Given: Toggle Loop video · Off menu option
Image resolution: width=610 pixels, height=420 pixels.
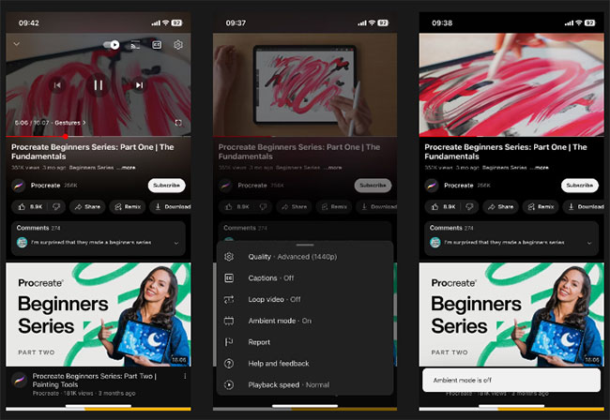Looking at the screenshot, I should 305,300.
